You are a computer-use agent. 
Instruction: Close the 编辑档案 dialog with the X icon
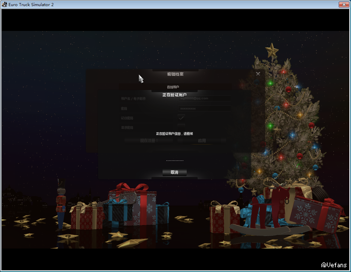click(258, 74)
